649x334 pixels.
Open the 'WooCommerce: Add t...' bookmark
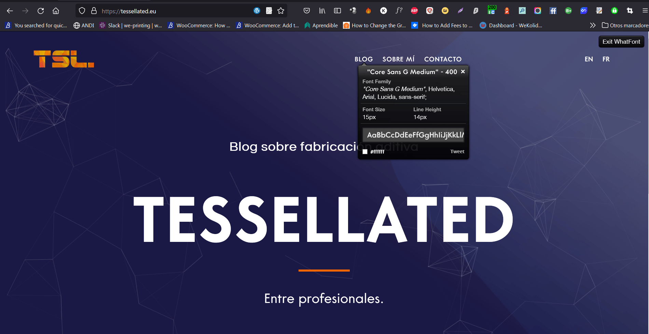pyautogui.click(x=267, y=25)
